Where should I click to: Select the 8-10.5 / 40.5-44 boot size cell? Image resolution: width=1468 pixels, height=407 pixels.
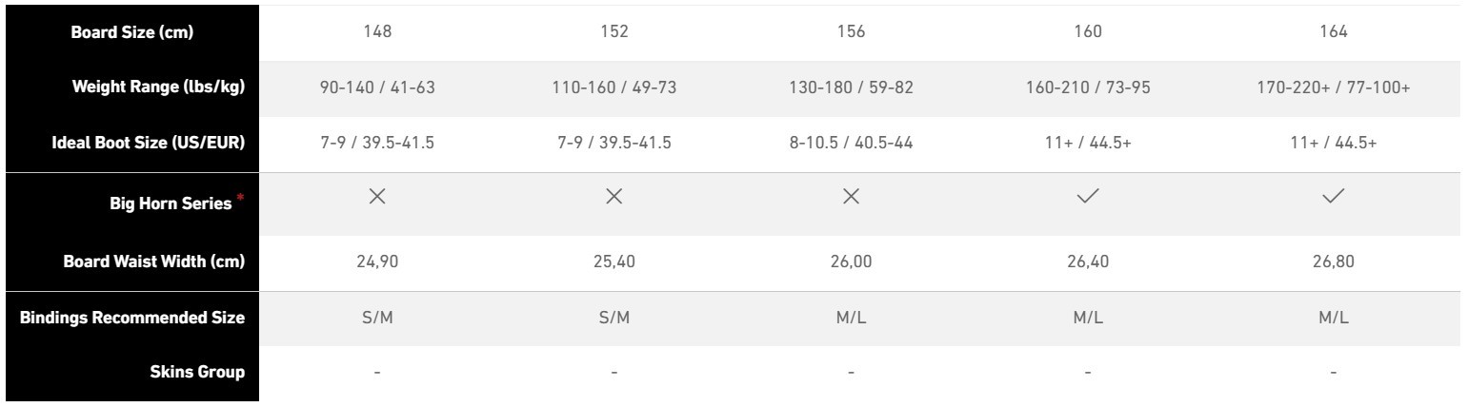point(851,143)
